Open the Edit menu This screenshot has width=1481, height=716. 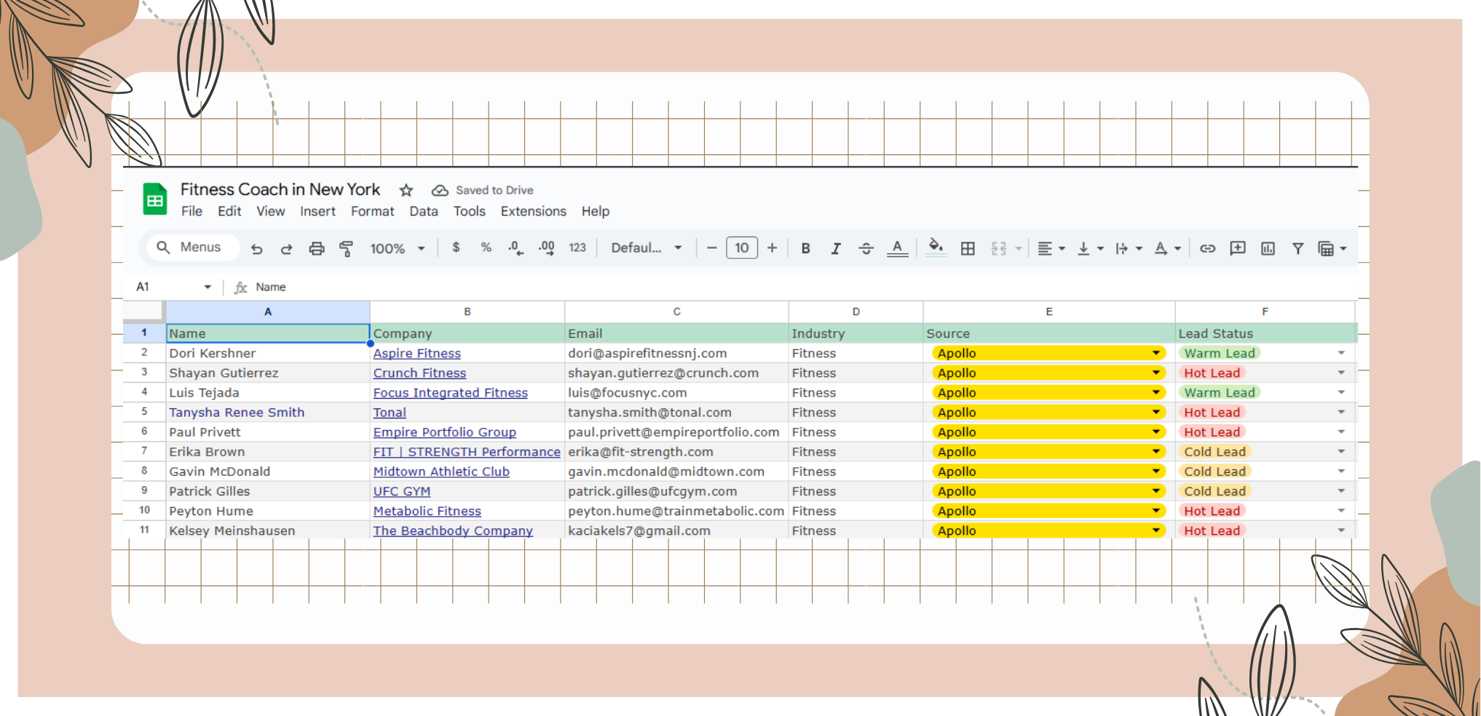tap(229, 211)
